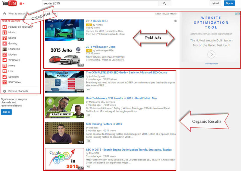Click the Sign in button in header
Screen dimensions: 241x171
[x=229, y=3]
